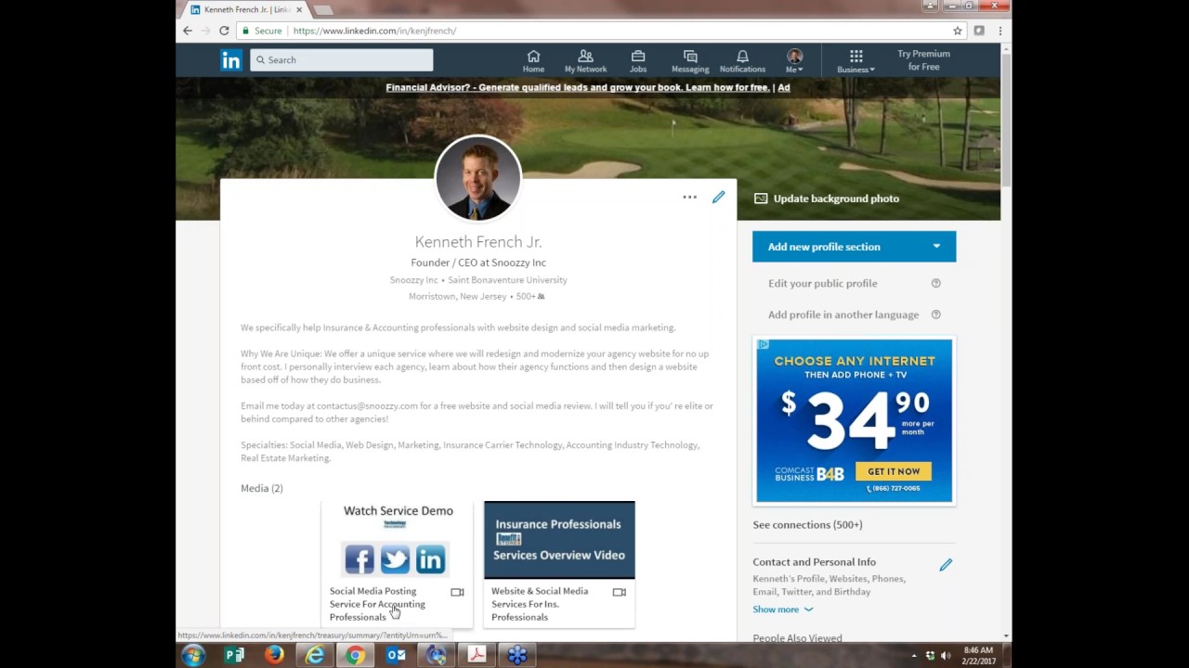Click the Chrome extension icon beside star
1189x668 pixels.
[x=979, y=31]
